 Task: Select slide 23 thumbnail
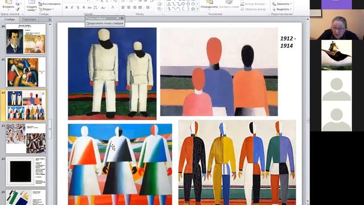click(26, 138)
